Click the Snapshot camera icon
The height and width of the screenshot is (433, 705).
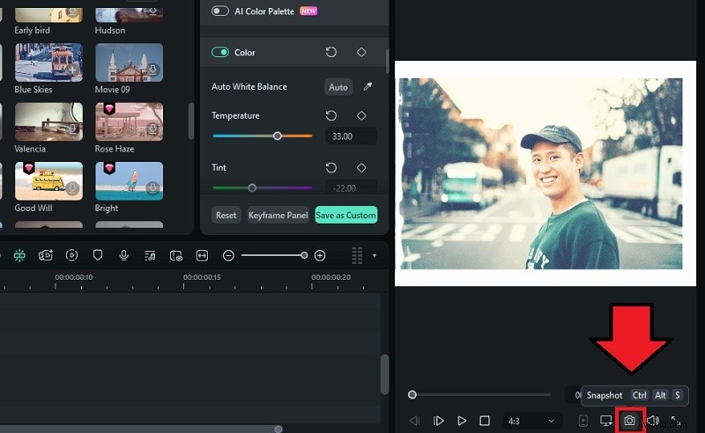629,421
